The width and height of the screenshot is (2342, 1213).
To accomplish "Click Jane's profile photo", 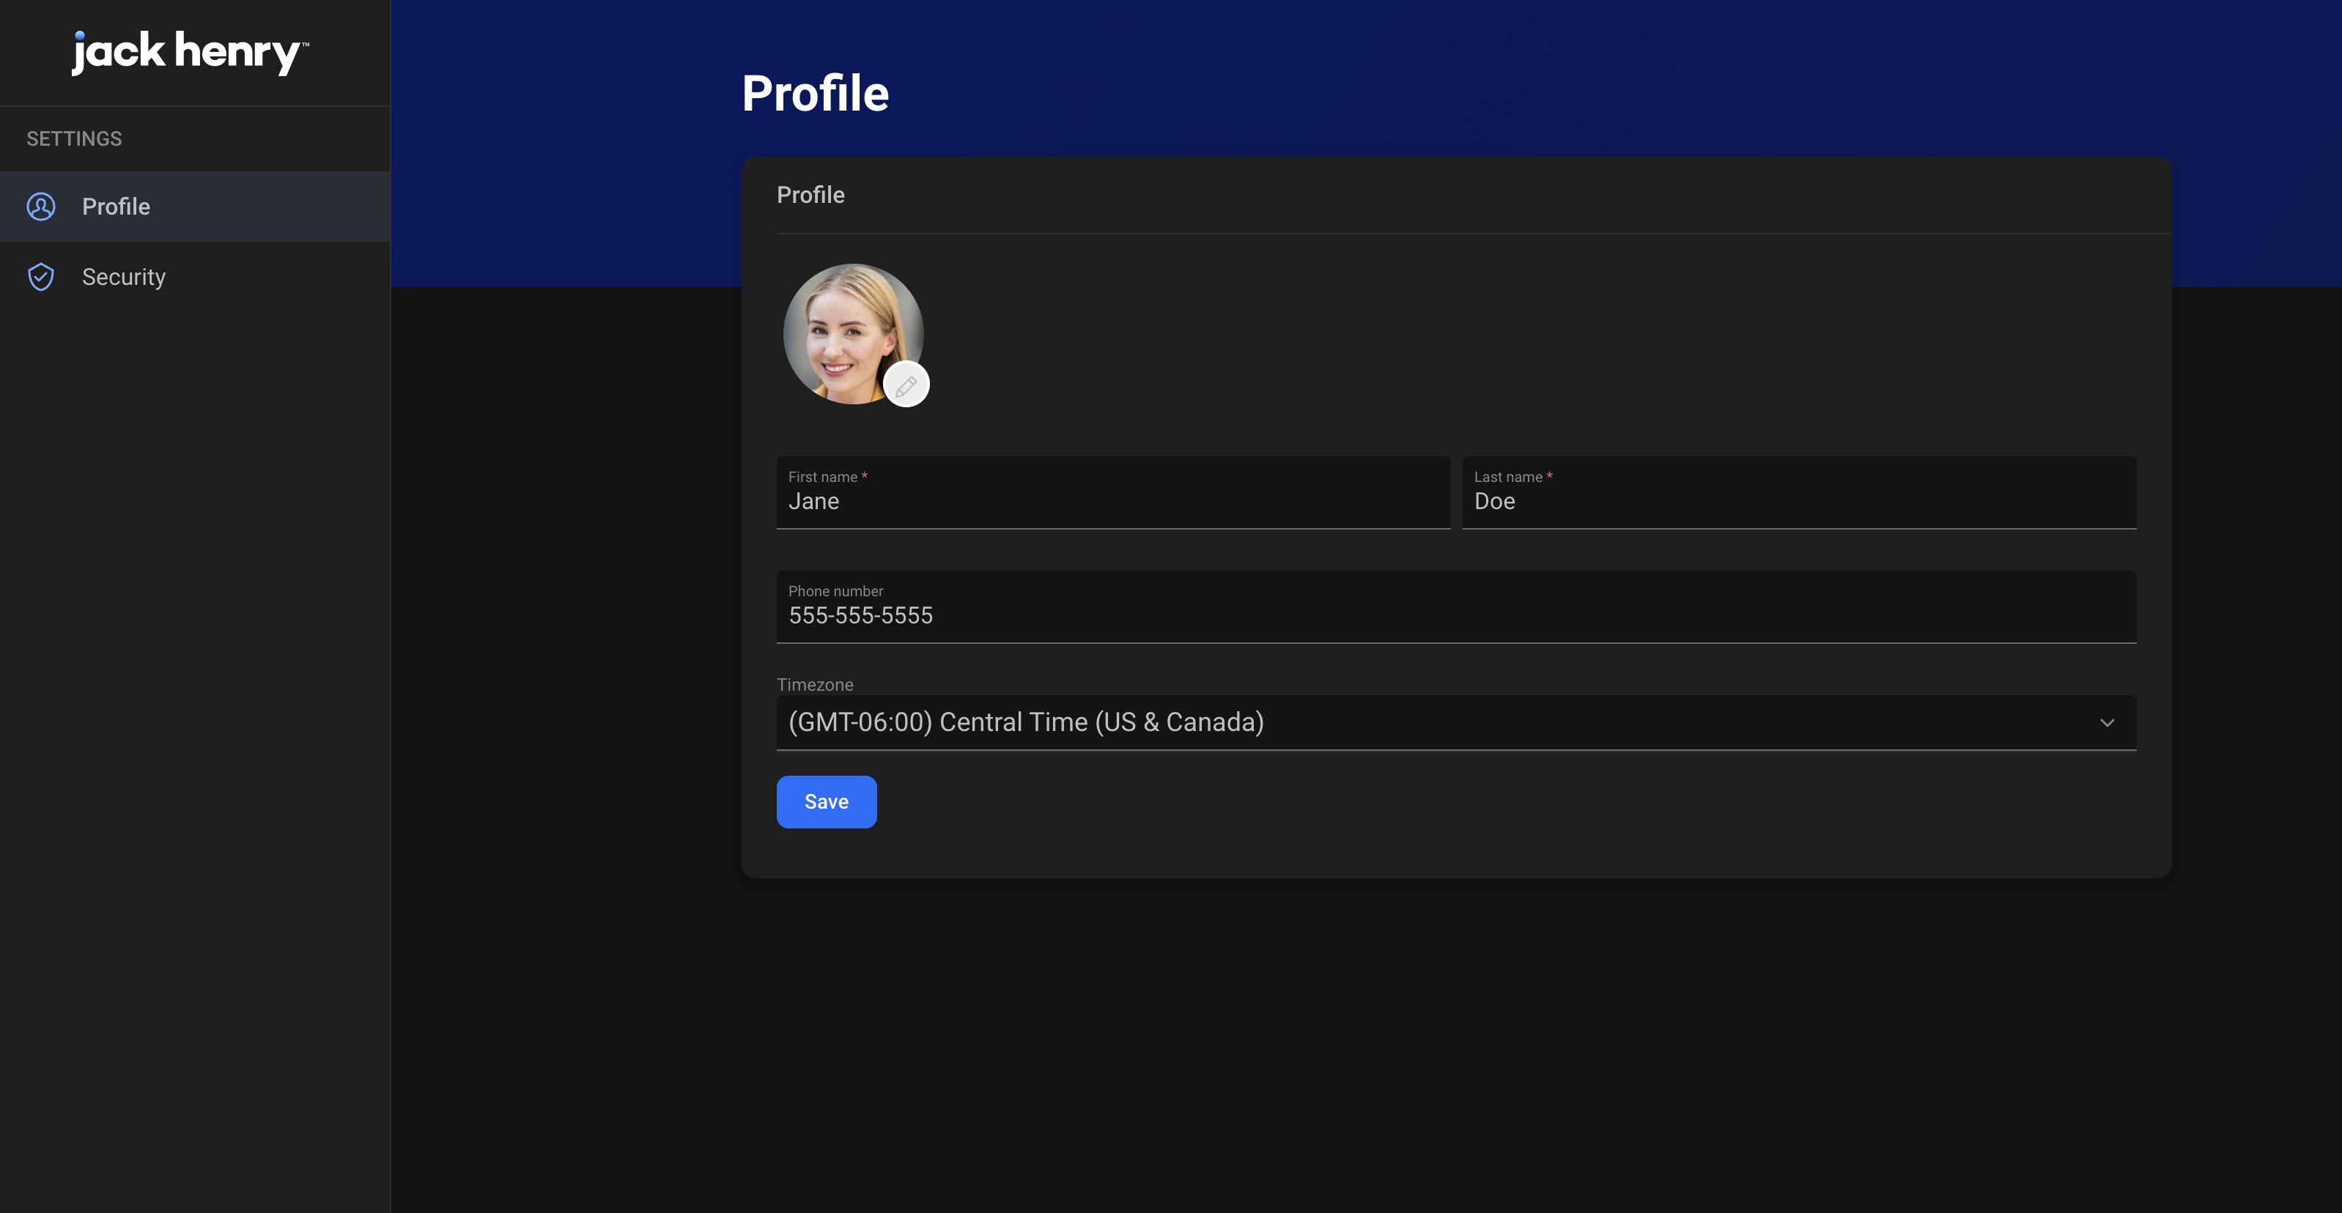I will pyautogui.click(x=854, y=333).
